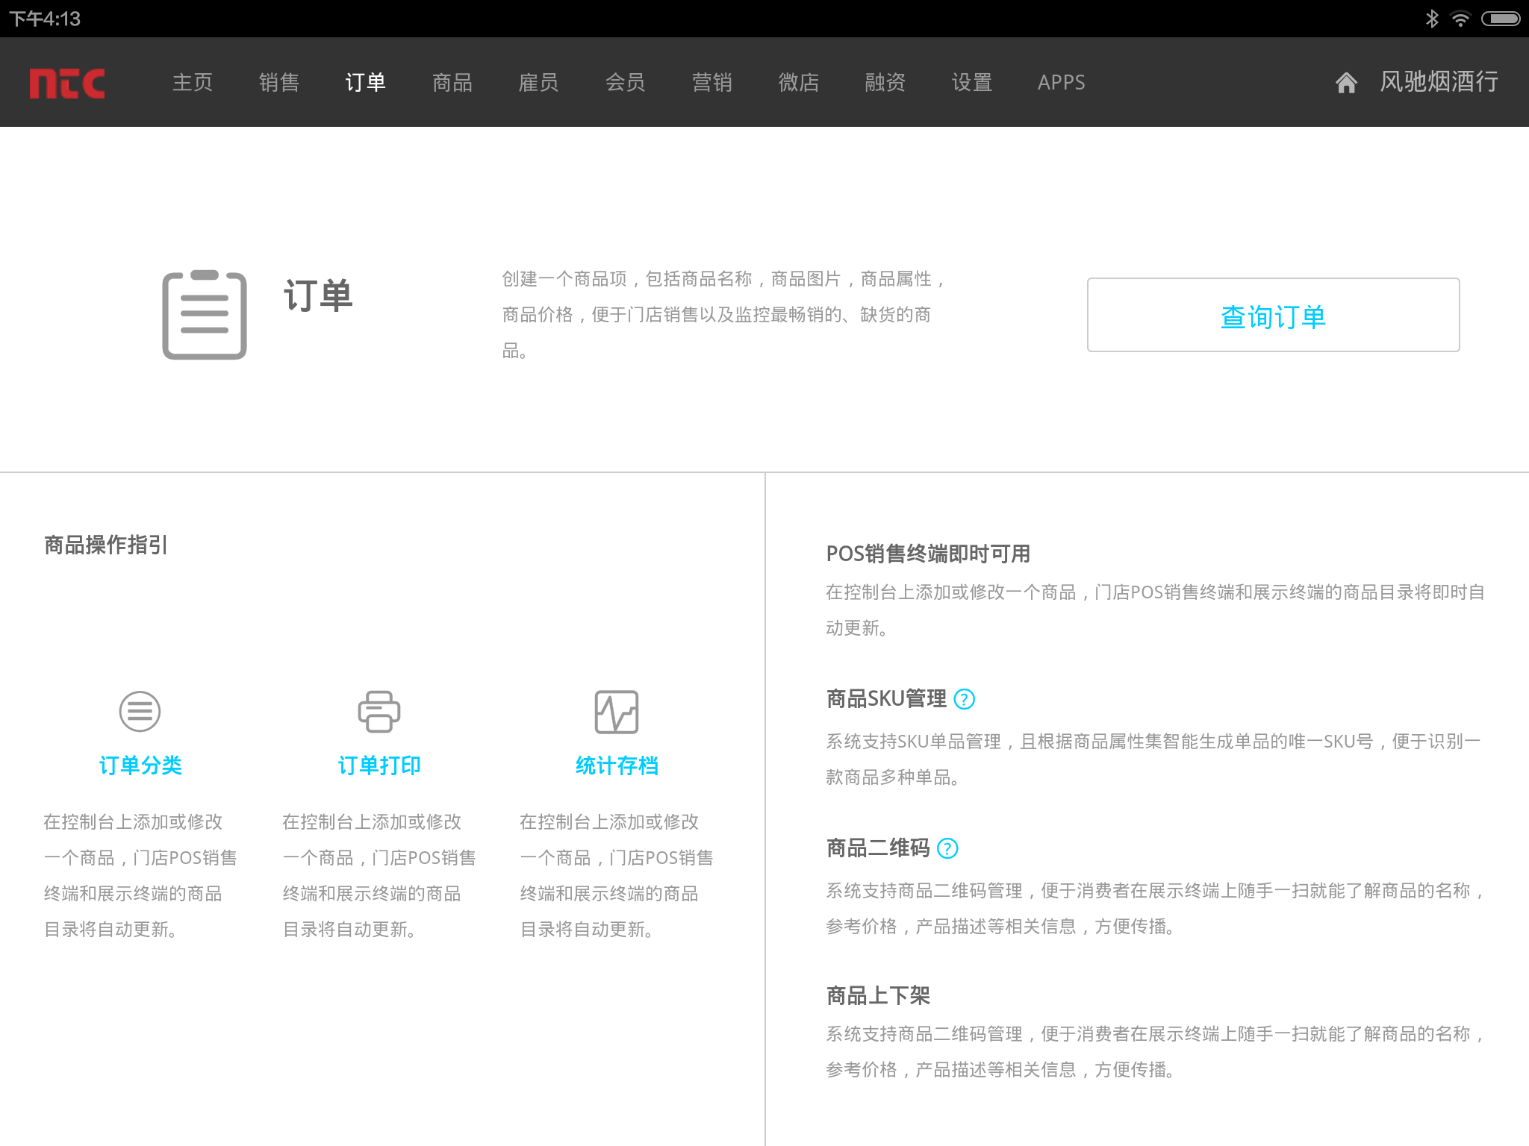Open the home icon beside 风驰烟酒行

point(1345,82)
